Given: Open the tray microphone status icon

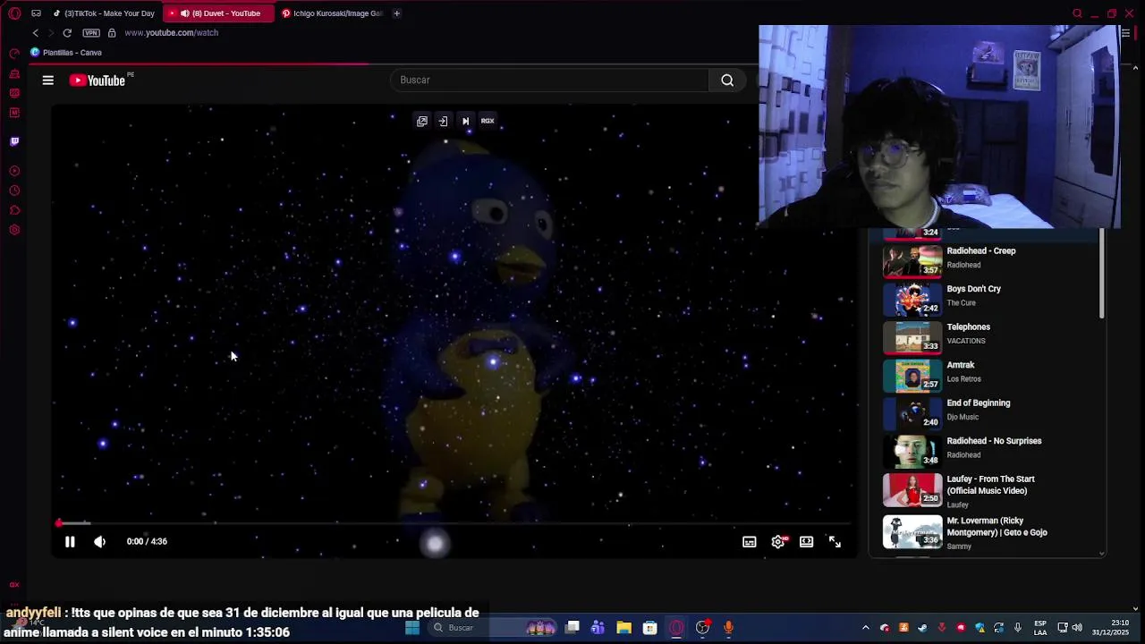Looking at the screenshot, I should 1018,628.
